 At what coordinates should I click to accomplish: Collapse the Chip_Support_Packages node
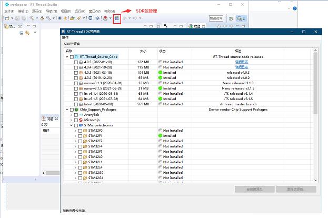pos(67,110)
